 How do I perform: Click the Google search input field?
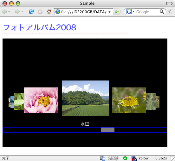(147, 12)
